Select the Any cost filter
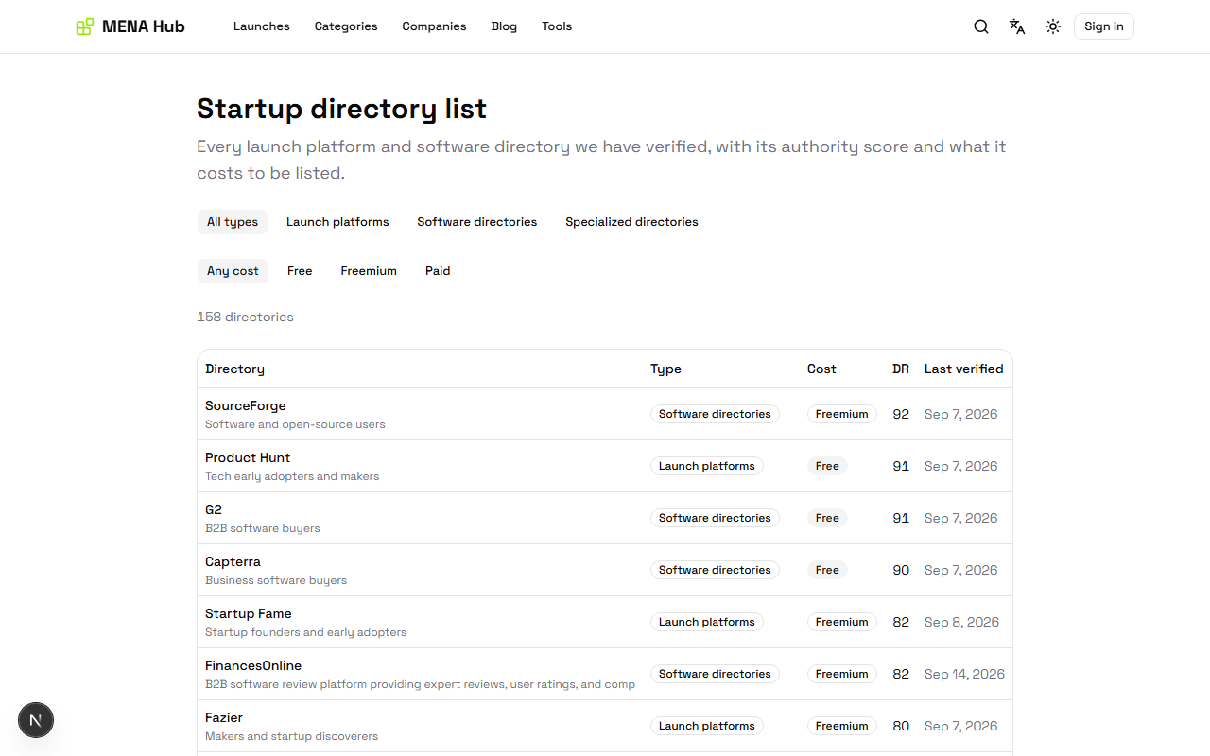Image resolution: width=1210 pixels, height=756 pixels. [x=233, y=271]
